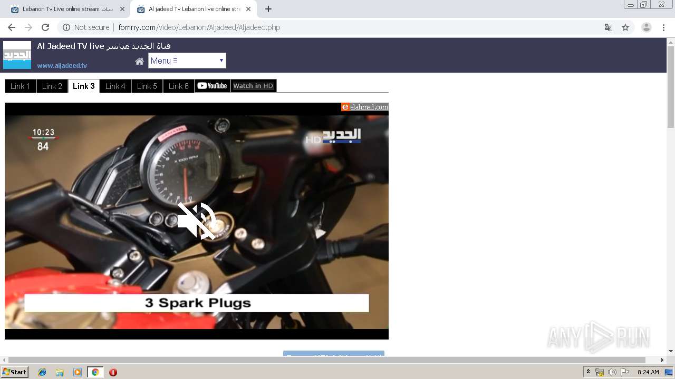View site info via Not secure icon
Screen dimensions: 675x379
(66, 27)
